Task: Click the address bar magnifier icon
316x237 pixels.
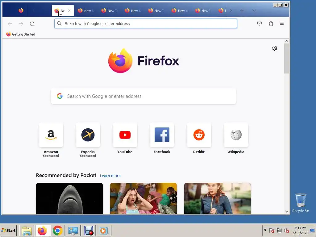Action: click(x=59, y=23)
